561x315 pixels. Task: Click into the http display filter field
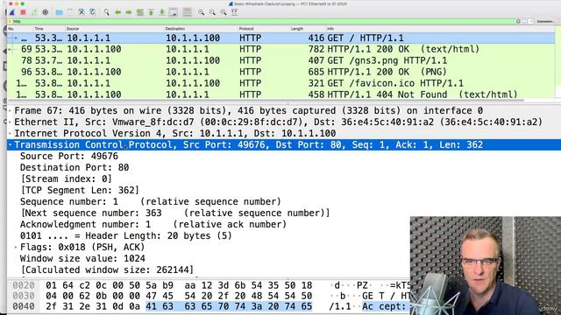263,21
